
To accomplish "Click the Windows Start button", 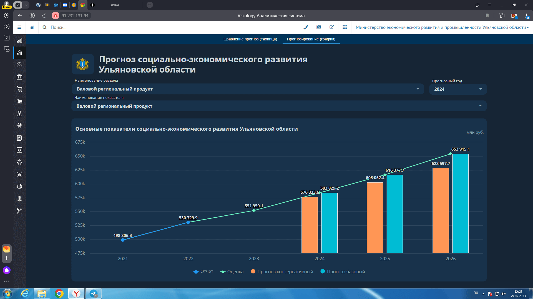I will point(7,293).
